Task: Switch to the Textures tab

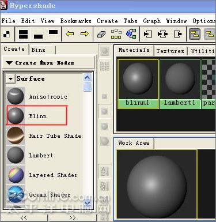Action: tap(170, 51)
